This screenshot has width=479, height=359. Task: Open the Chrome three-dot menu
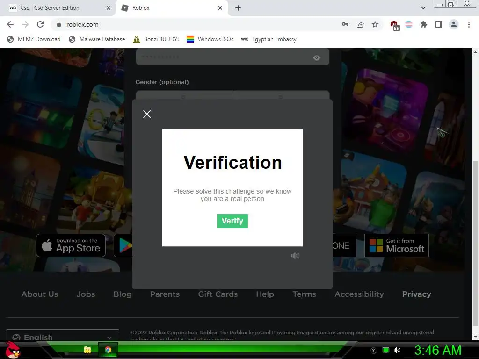point(469,24)
